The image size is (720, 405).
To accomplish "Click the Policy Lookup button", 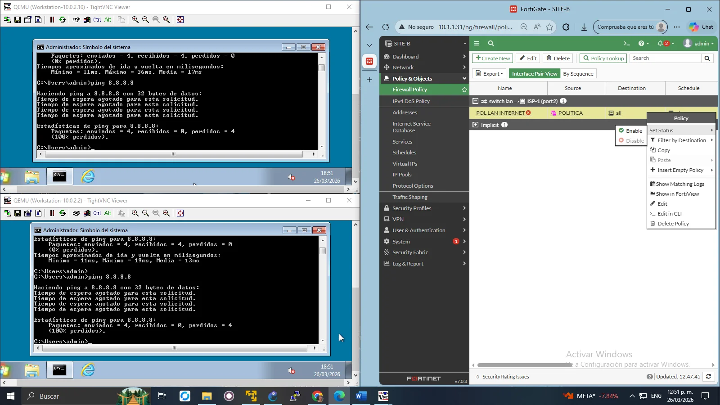I will click(x=603, y=58).
